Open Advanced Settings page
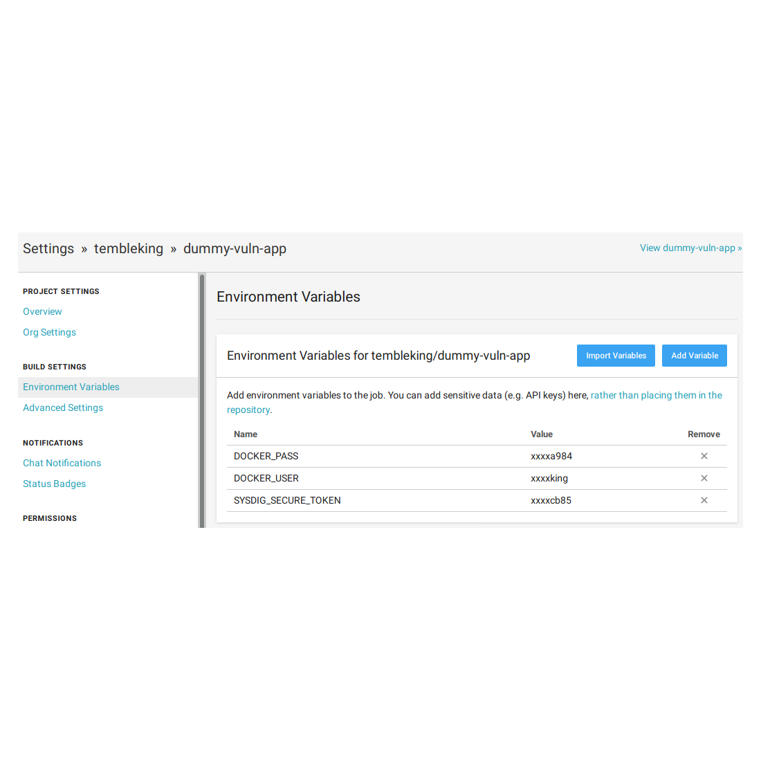 (x=63, y=407)
